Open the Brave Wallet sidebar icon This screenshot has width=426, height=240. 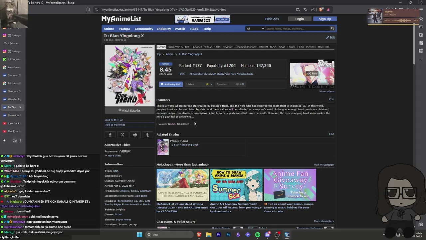(421, 35)
